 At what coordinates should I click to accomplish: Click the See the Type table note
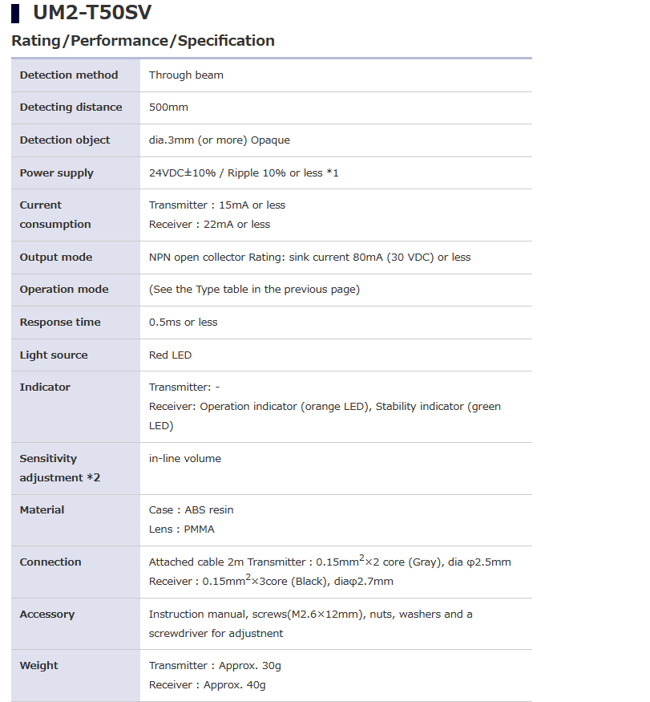pyautogui.click(x=254, y=290)
